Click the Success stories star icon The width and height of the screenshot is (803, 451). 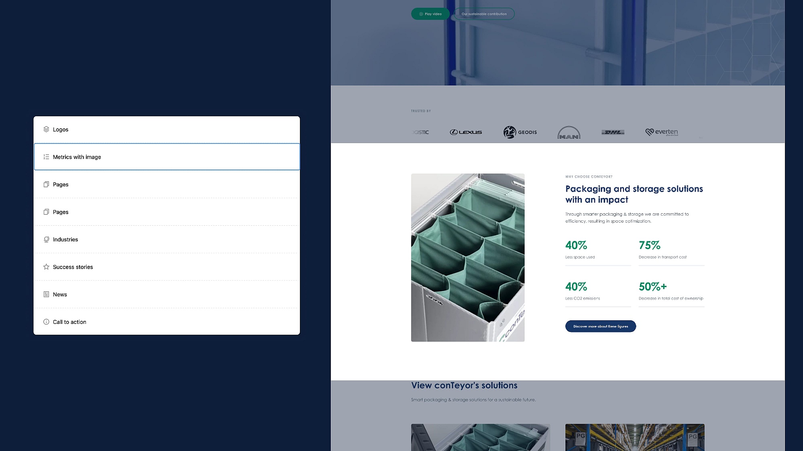coord(46,267)
